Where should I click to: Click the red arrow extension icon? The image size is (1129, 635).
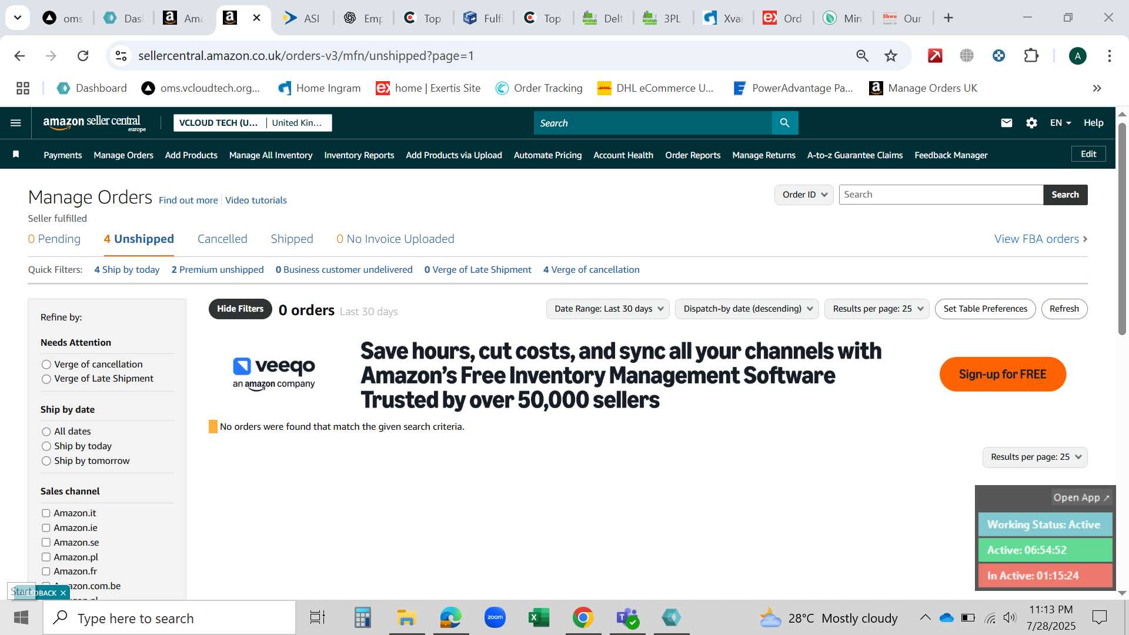coord(935,56)
